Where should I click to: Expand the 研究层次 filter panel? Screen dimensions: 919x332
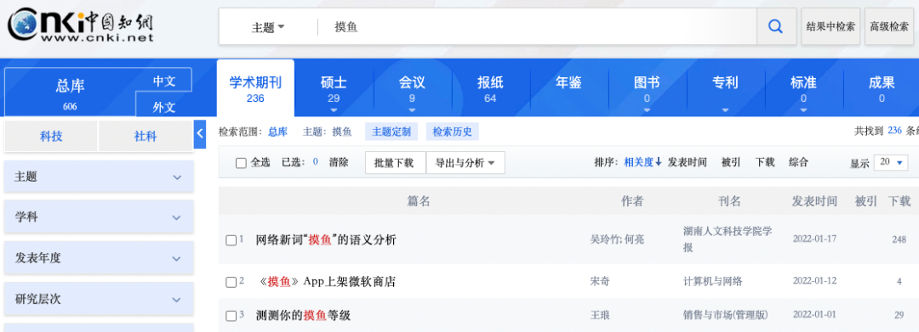pyautogui.click(x=99, y=299)
